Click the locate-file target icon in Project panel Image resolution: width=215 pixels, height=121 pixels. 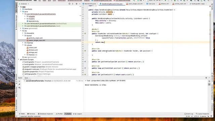[x=70, y=4]
